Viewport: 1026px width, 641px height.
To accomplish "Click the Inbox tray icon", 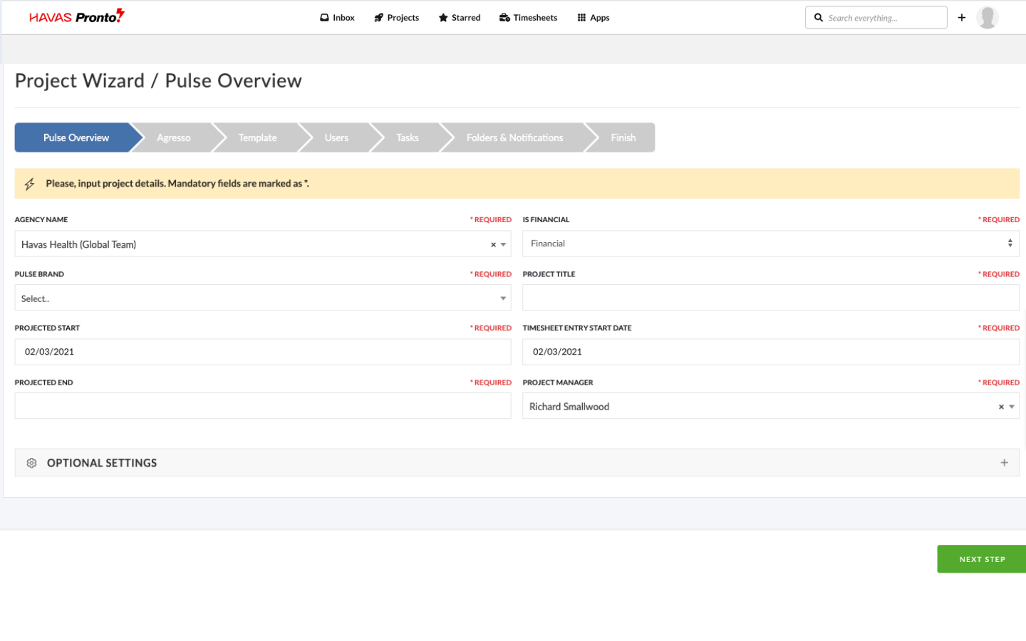I will [x=324, y=18].
